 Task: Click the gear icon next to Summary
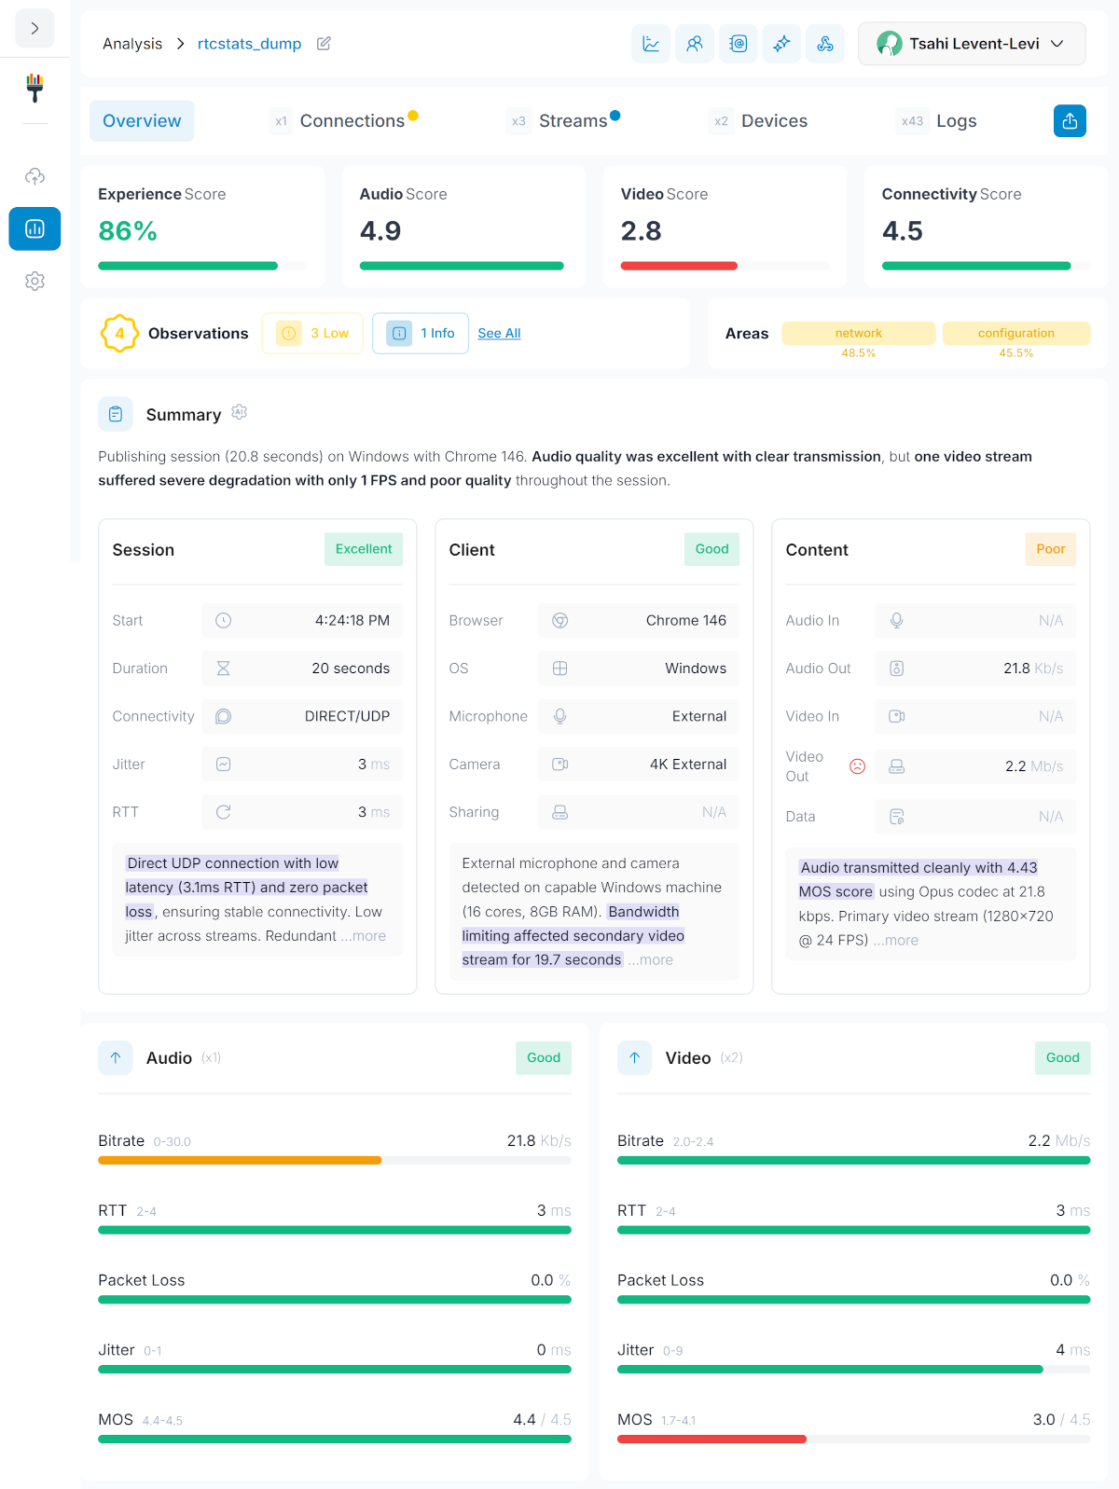[x=240, y=412]
